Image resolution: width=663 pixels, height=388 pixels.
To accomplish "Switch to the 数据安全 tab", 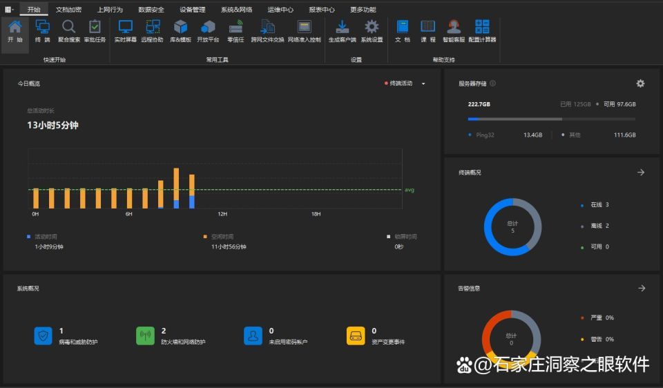I will 151,9.
